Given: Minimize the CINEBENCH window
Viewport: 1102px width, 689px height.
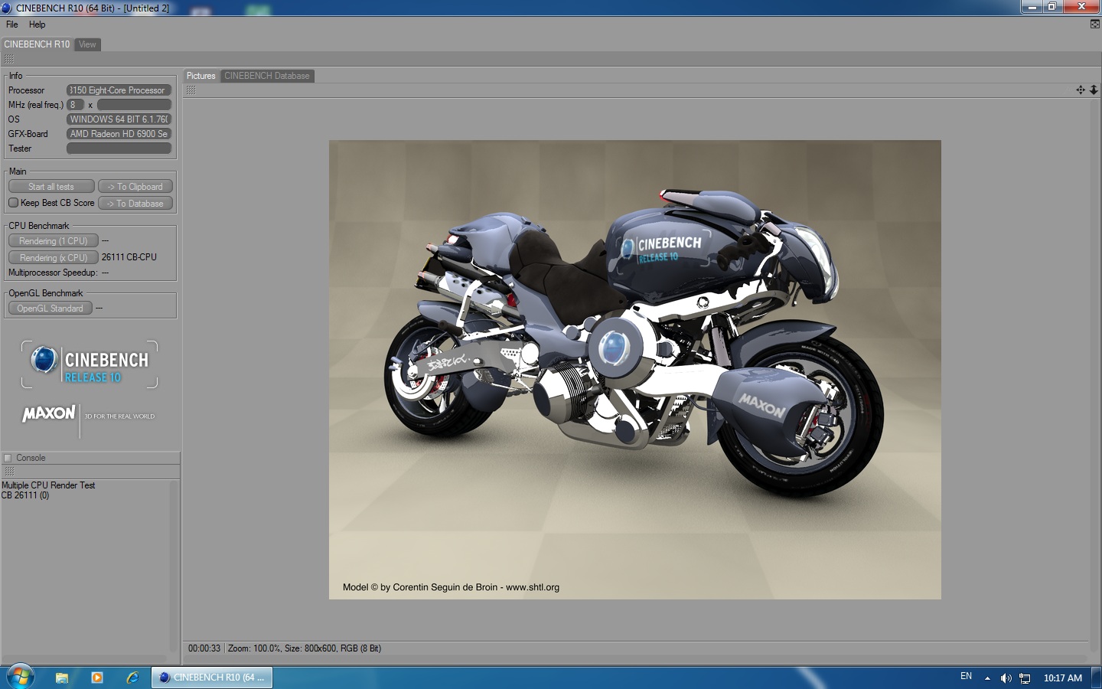Looking at the screenshot, I should (1032, 7).
